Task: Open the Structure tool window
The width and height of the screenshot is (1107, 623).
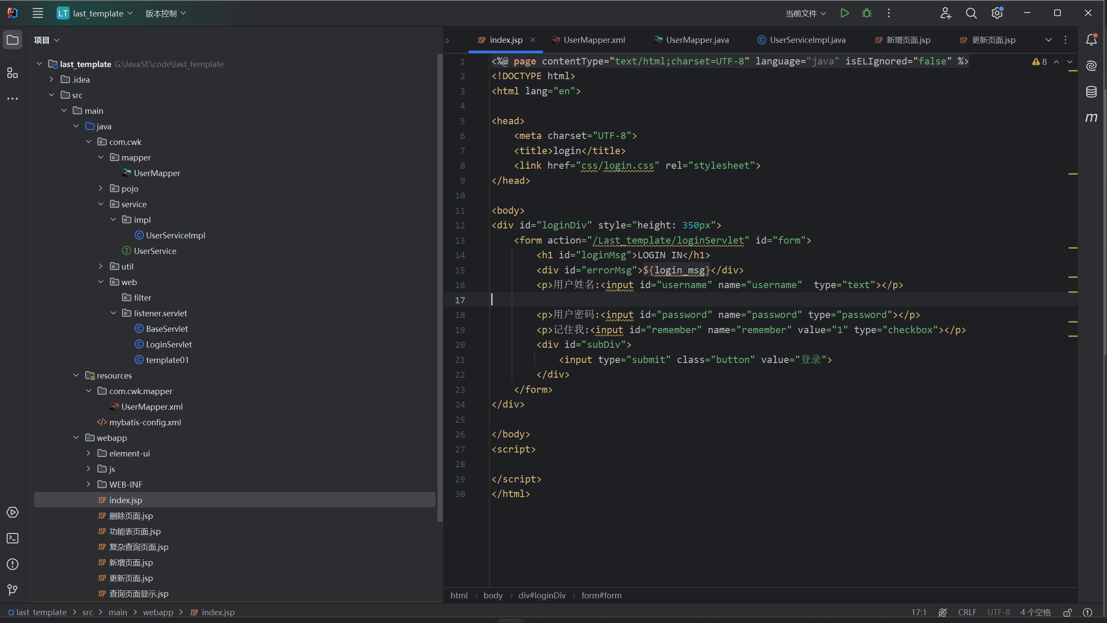Action: pyautogui.click(x=13, y=73)
